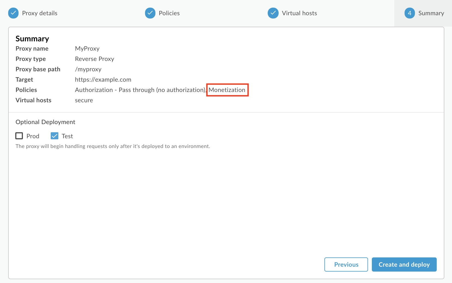Click the Reverse Proxy type value
452x283 pixels.
click(94, 59)
